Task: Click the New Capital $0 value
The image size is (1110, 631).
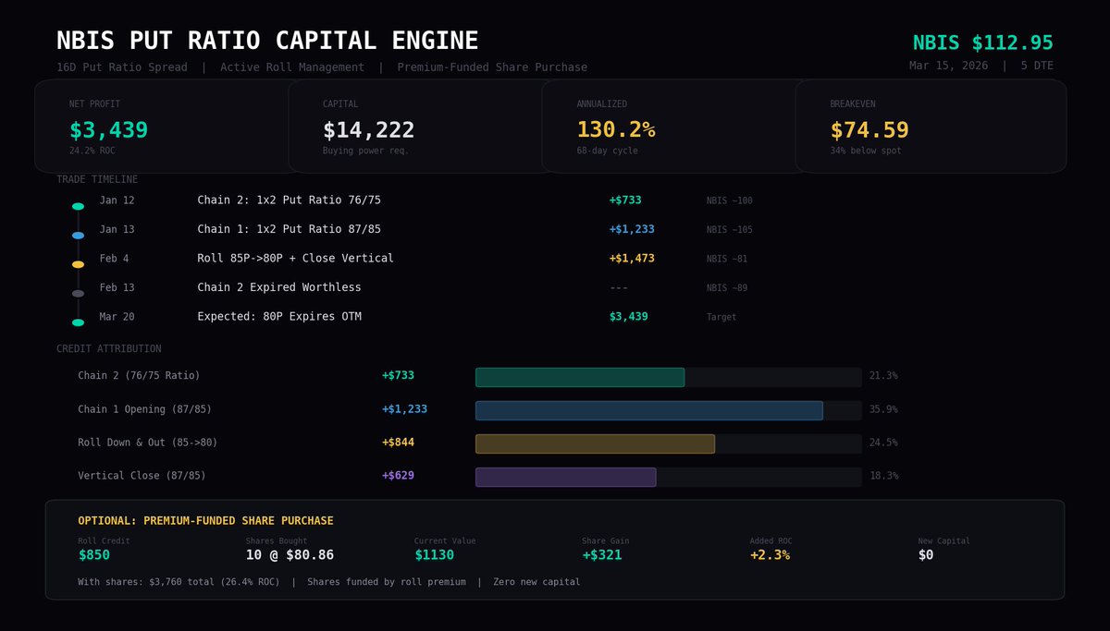Action: pos(926,555)
